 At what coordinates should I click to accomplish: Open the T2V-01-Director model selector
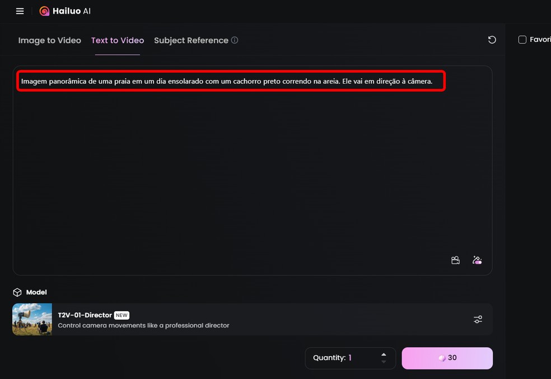coord(252,319)
